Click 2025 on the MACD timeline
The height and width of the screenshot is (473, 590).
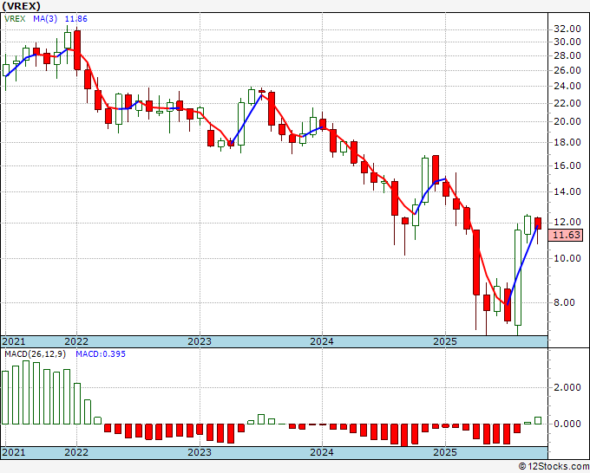point(445,452)
